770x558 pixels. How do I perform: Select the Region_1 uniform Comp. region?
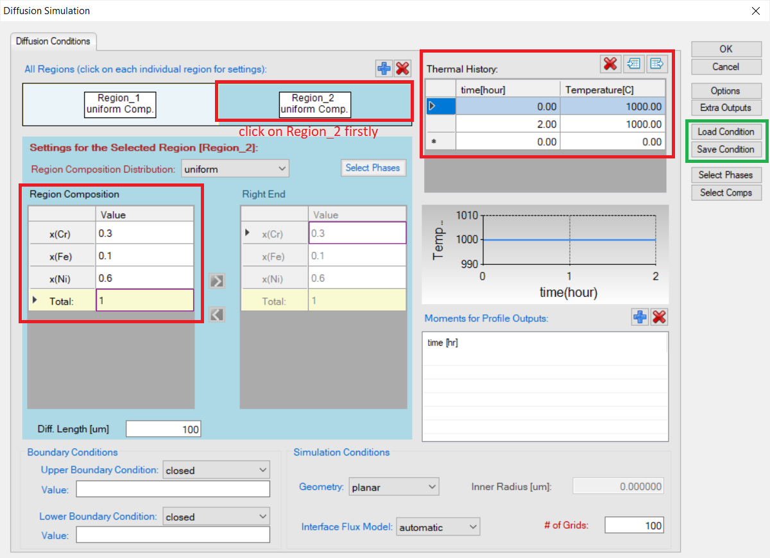[x=119, y=104]
